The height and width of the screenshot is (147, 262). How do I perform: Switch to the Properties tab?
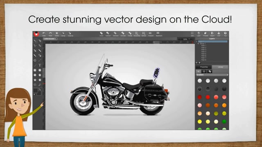pyautogui.click(x=204, y=67)
